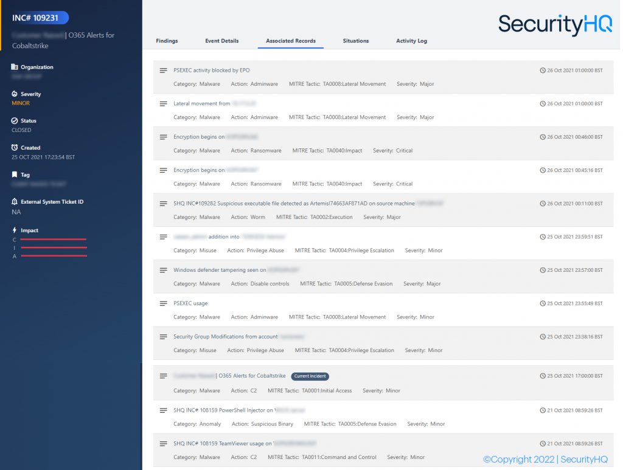This screenshot has width=623, height=470.
Task: Click the Severity icon in sidebar
Action: pyautogui.click(x=15, y=94)
